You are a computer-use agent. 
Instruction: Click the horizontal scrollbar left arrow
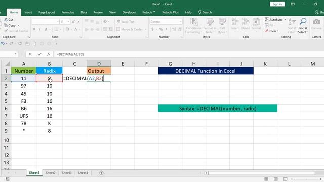click(x=206, y=173)
